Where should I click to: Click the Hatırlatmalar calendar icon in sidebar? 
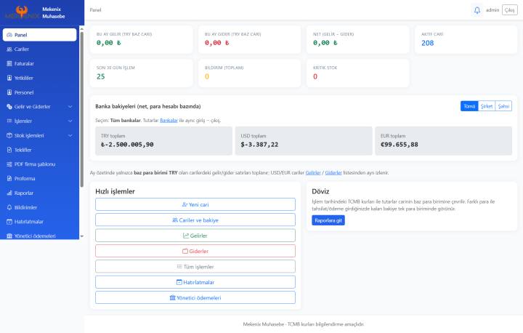(x=9, y=222)
